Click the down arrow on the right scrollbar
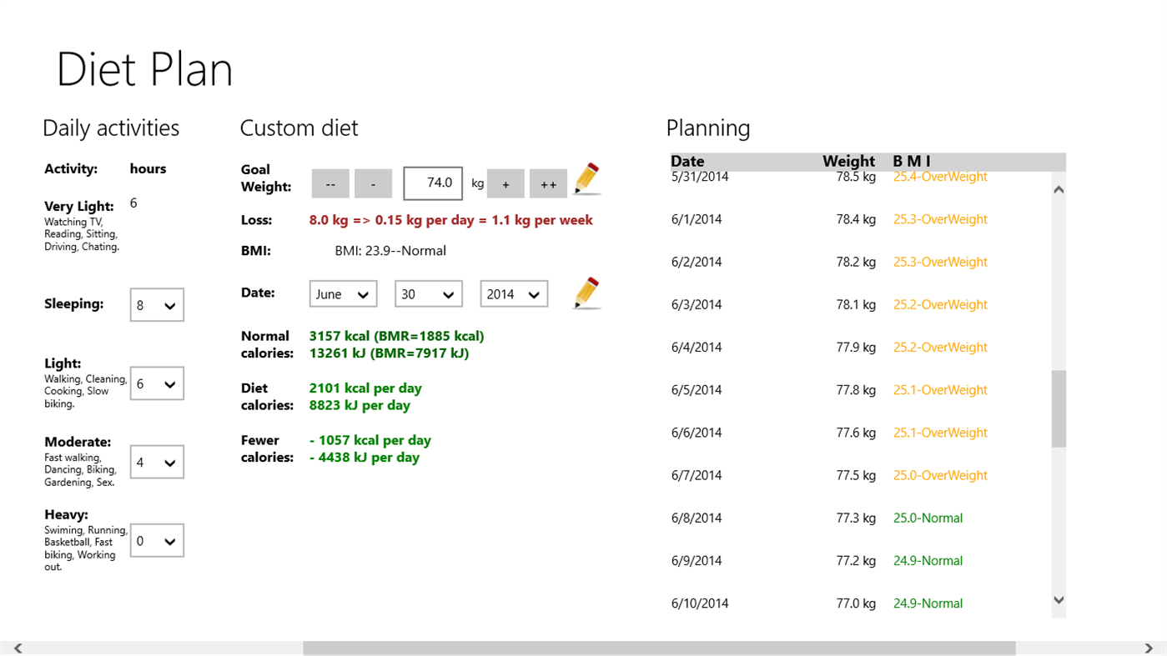The height and width of the screenshot is (656, 1167). [x=1058, y=599]
